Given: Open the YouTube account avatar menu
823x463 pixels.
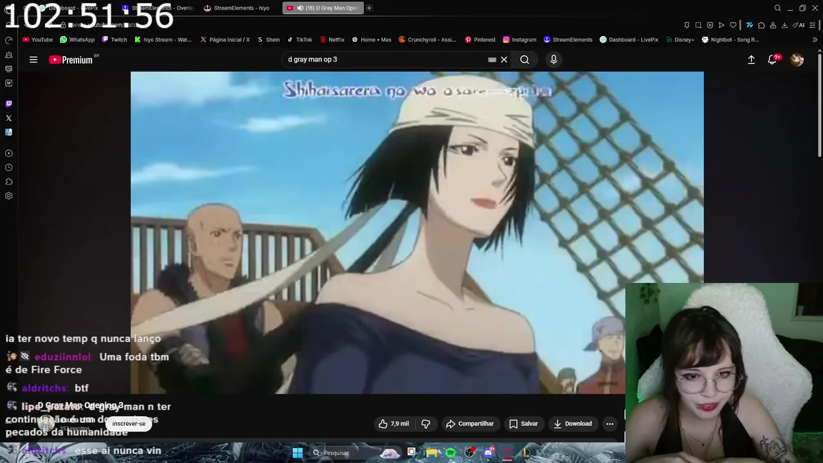Looking at the screenshot, I should (x=797, y=60).
